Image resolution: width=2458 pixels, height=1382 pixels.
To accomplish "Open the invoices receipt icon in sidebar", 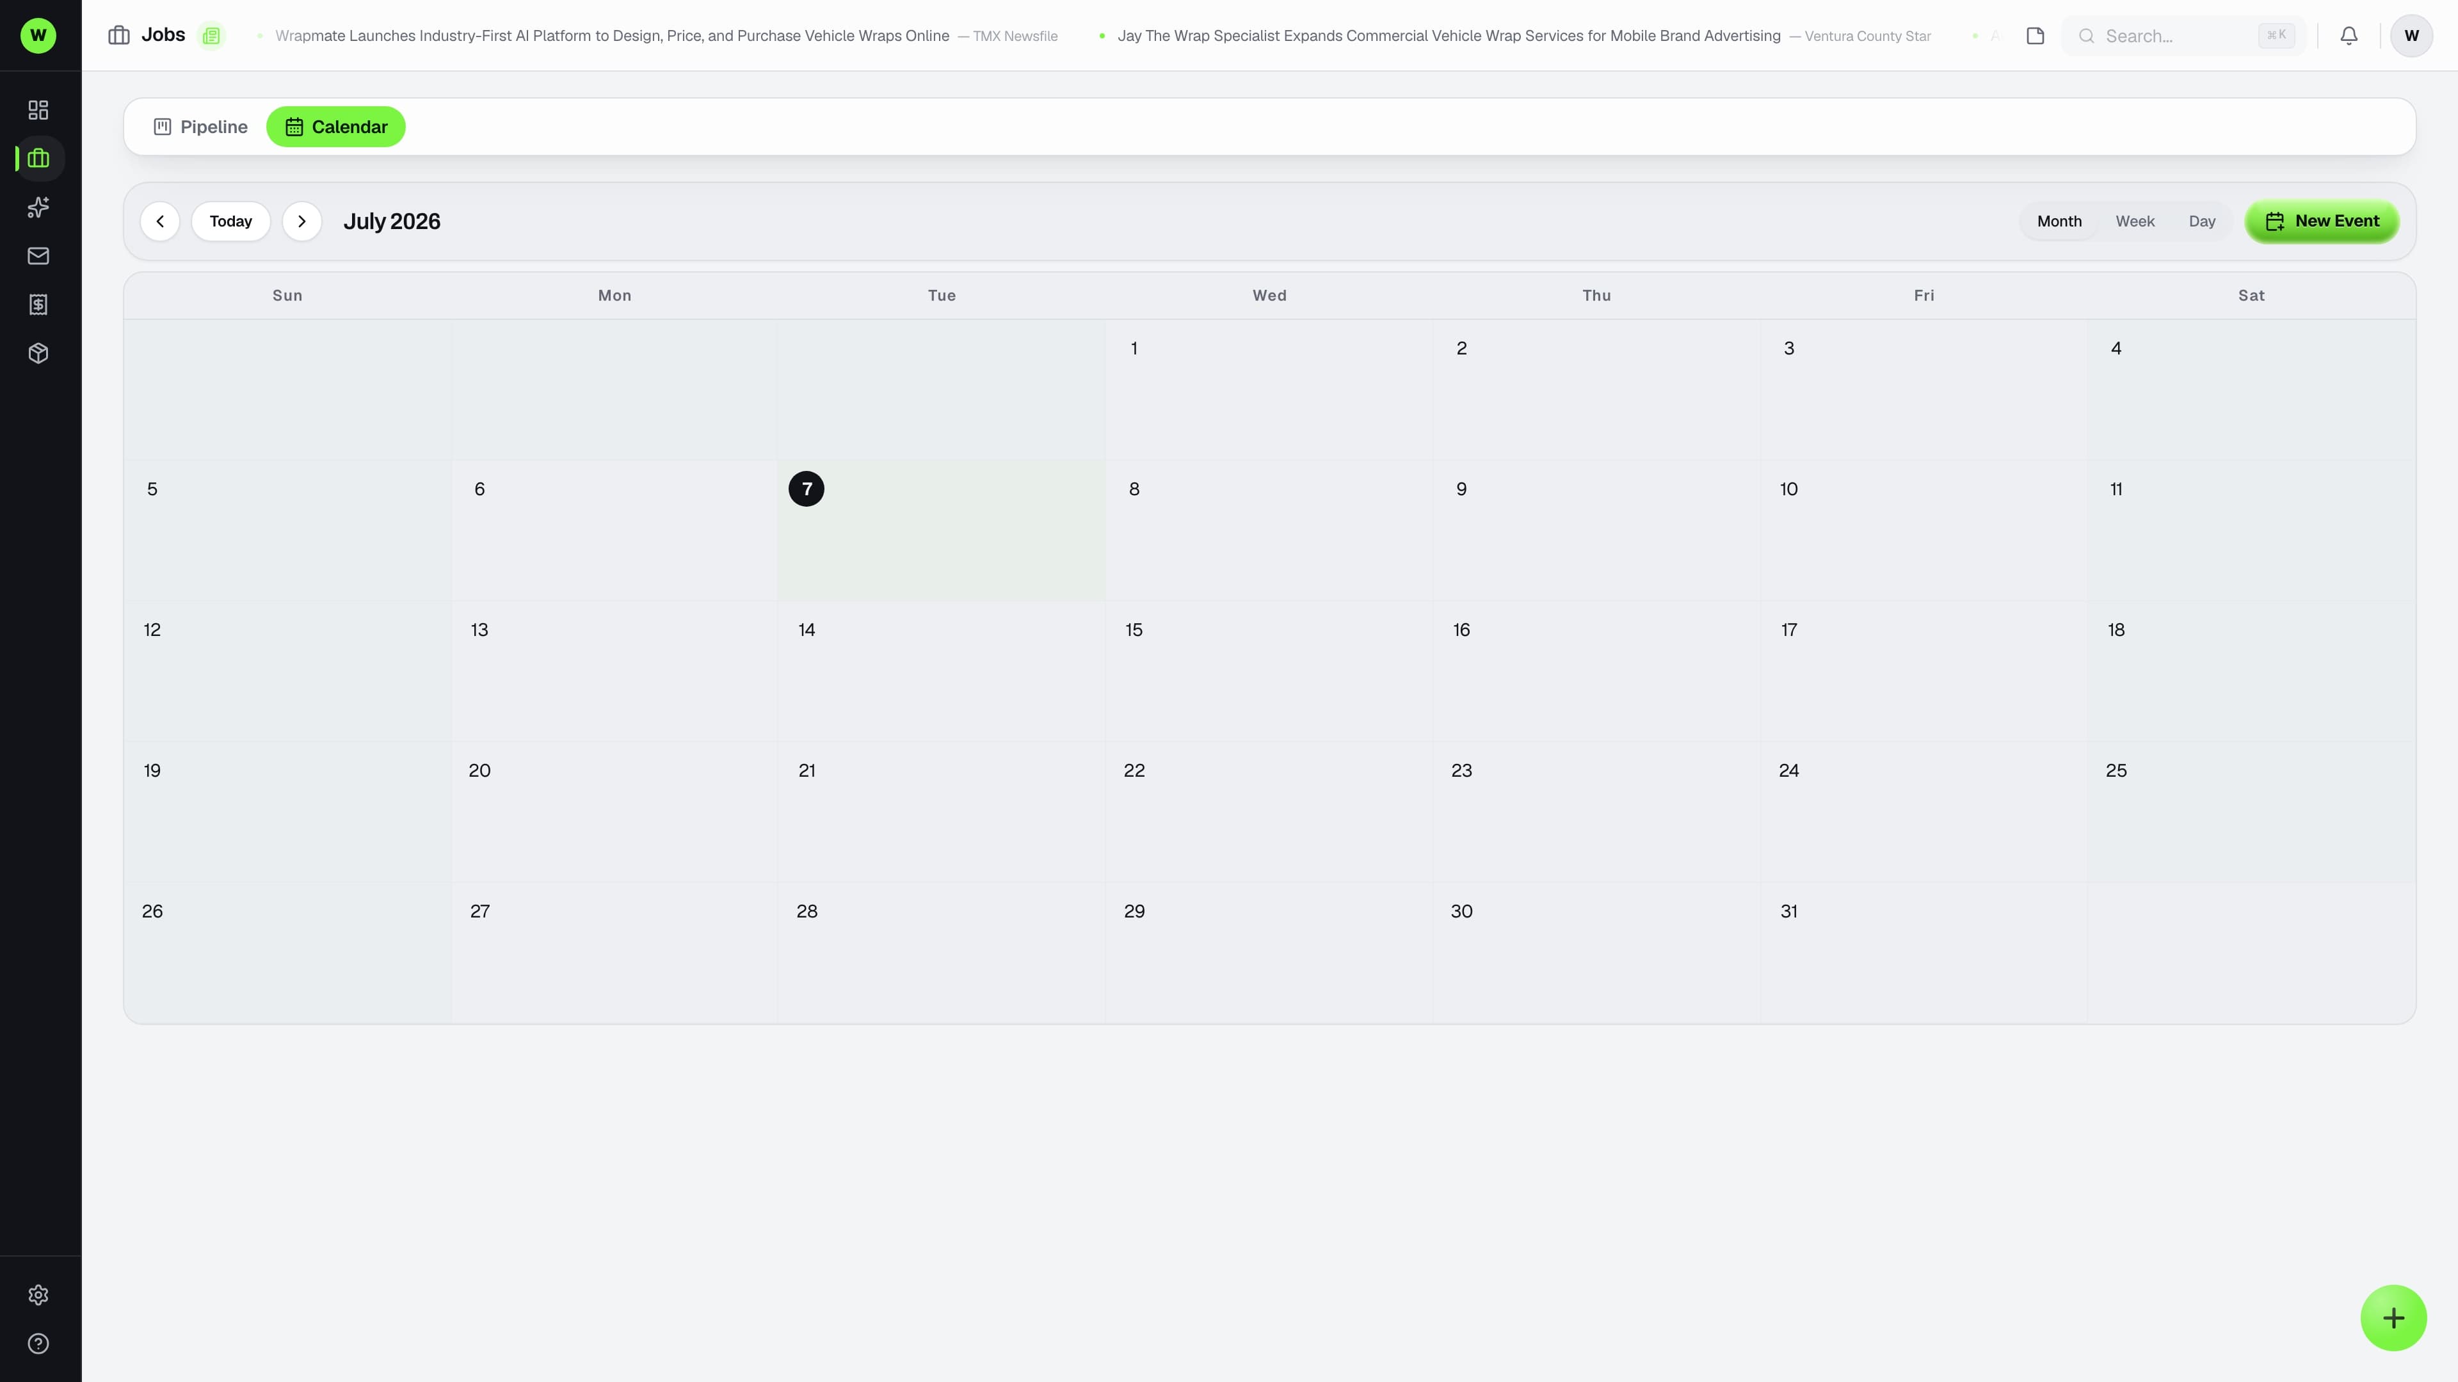I will pos(38,305).
